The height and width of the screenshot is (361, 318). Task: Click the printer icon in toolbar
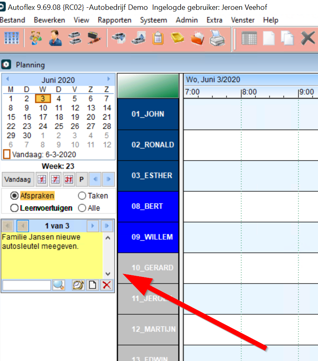(x=217, y=38)
